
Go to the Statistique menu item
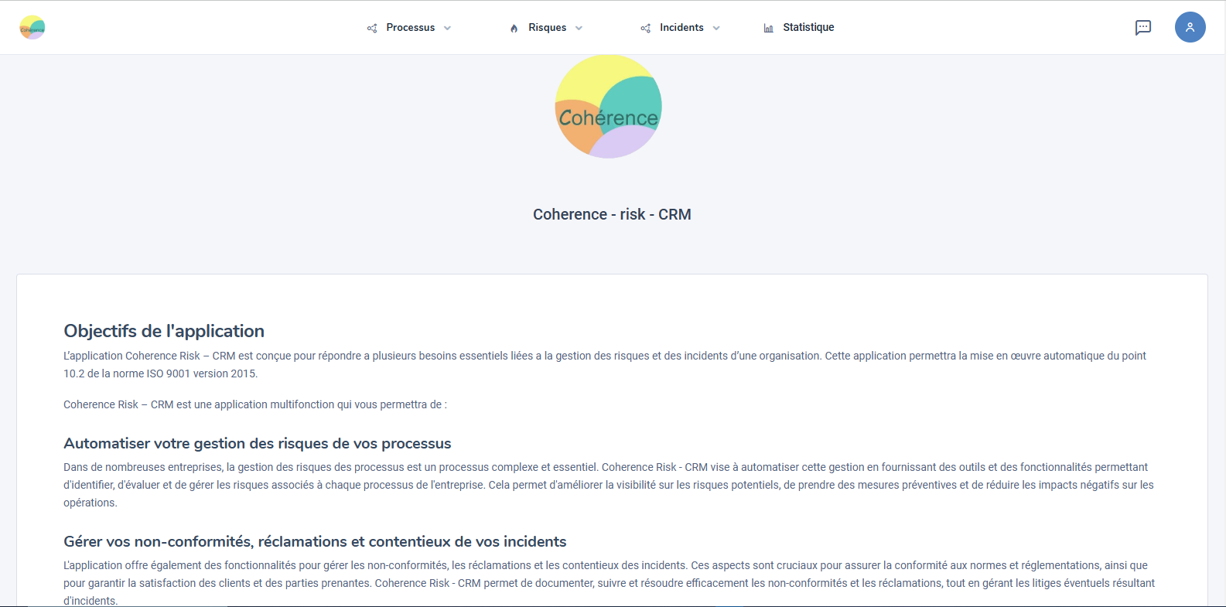click(808, 27)
